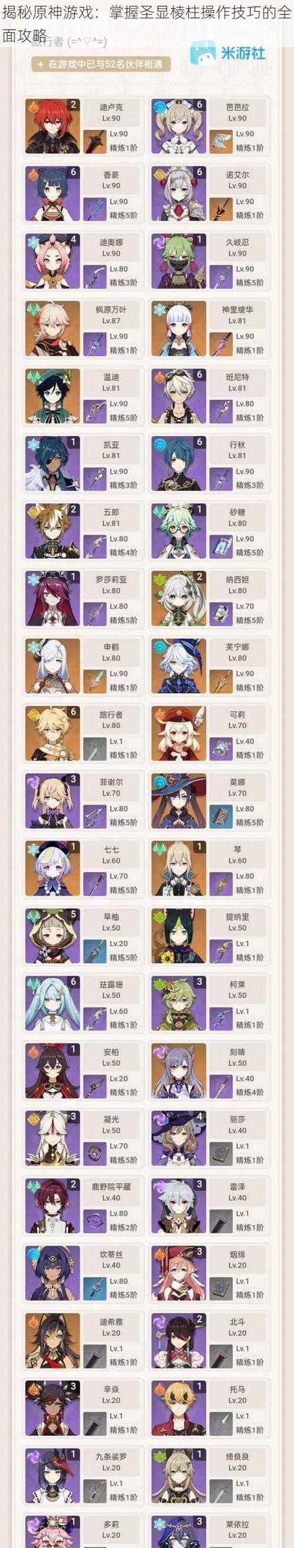Open Keqing's character card

210,1071
